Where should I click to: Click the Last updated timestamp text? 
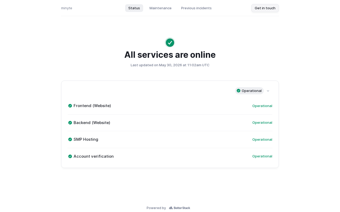tap(170, 65)
